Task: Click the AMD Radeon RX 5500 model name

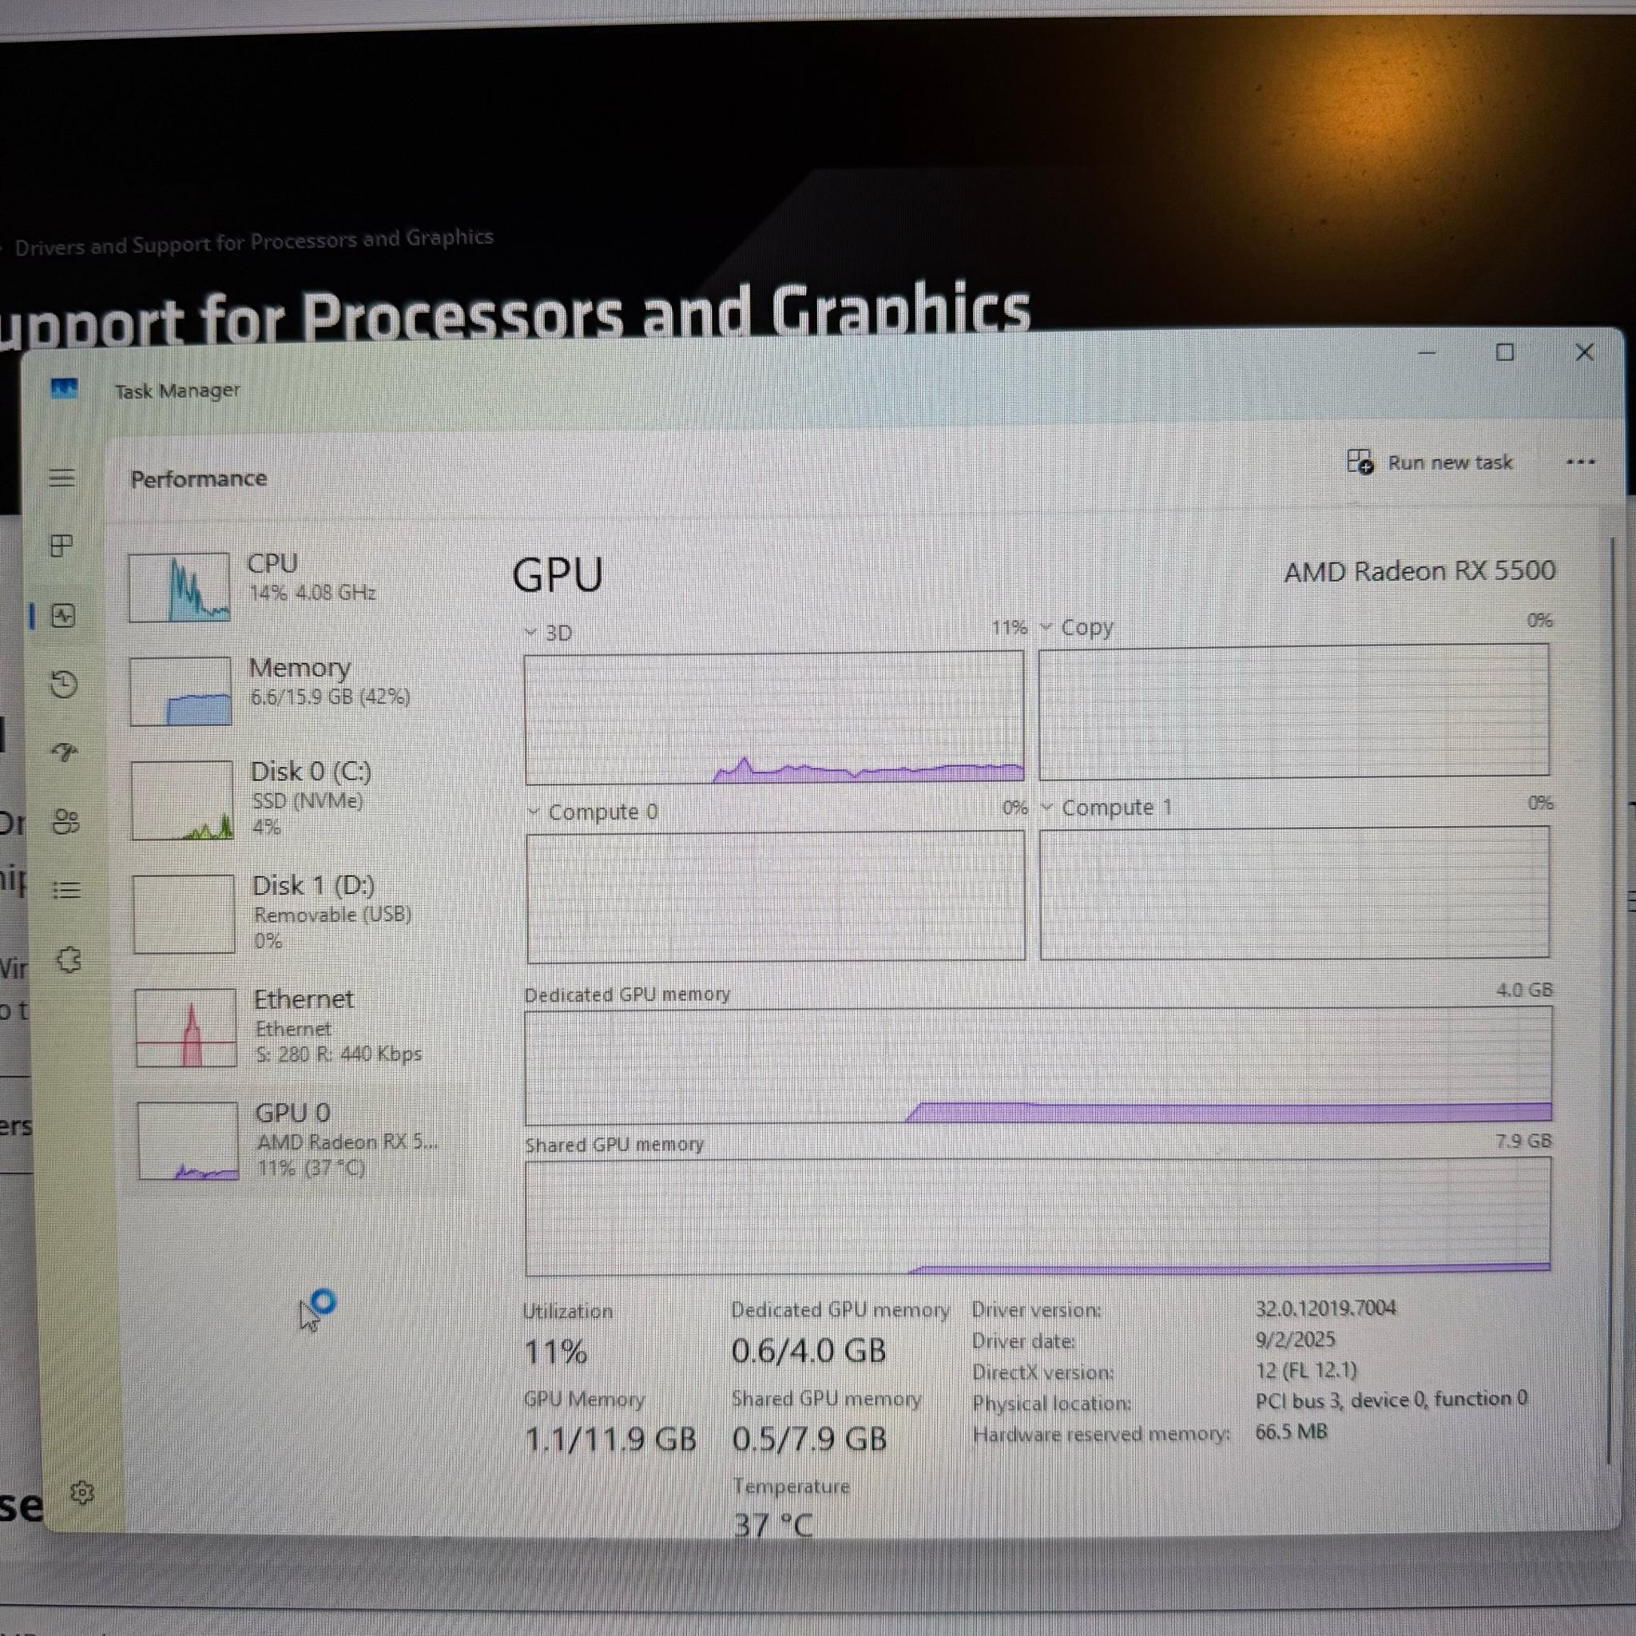Action: tap(1420, 570)
